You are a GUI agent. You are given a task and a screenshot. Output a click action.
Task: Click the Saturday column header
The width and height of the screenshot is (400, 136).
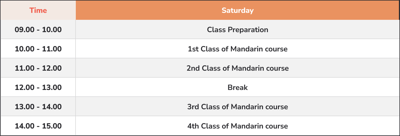pos(238,10)
